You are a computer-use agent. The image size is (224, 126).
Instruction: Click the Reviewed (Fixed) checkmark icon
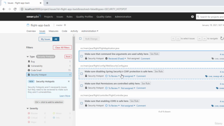point(106,58)
